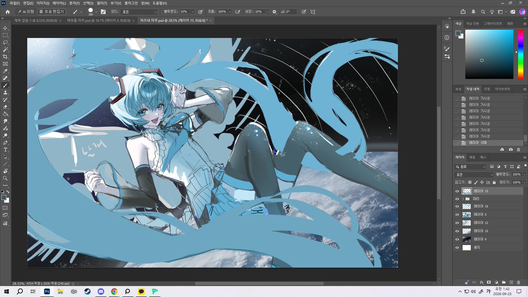Viewport: 528px width, 297px height.
Task: Open the layer 채우기 fill dropdown
Action: tap(525, 182)
